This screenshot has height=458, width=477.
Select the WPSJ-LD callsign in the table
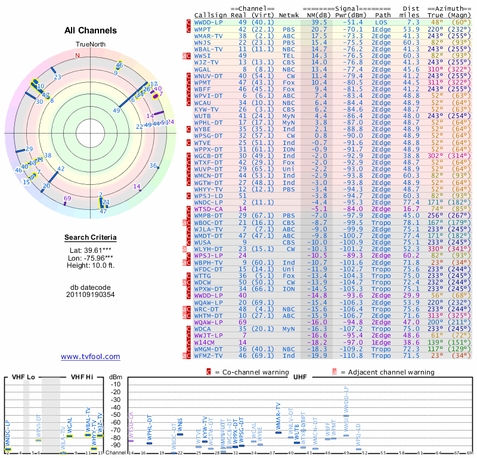tap(208, 196)
